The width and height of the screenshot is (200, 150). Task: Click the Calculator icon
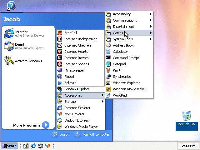tap(108, 52)
